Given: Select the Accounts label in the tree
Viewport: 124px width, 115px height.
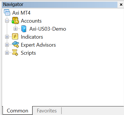Looking at the screenshot, I should [x=31, y=21].
